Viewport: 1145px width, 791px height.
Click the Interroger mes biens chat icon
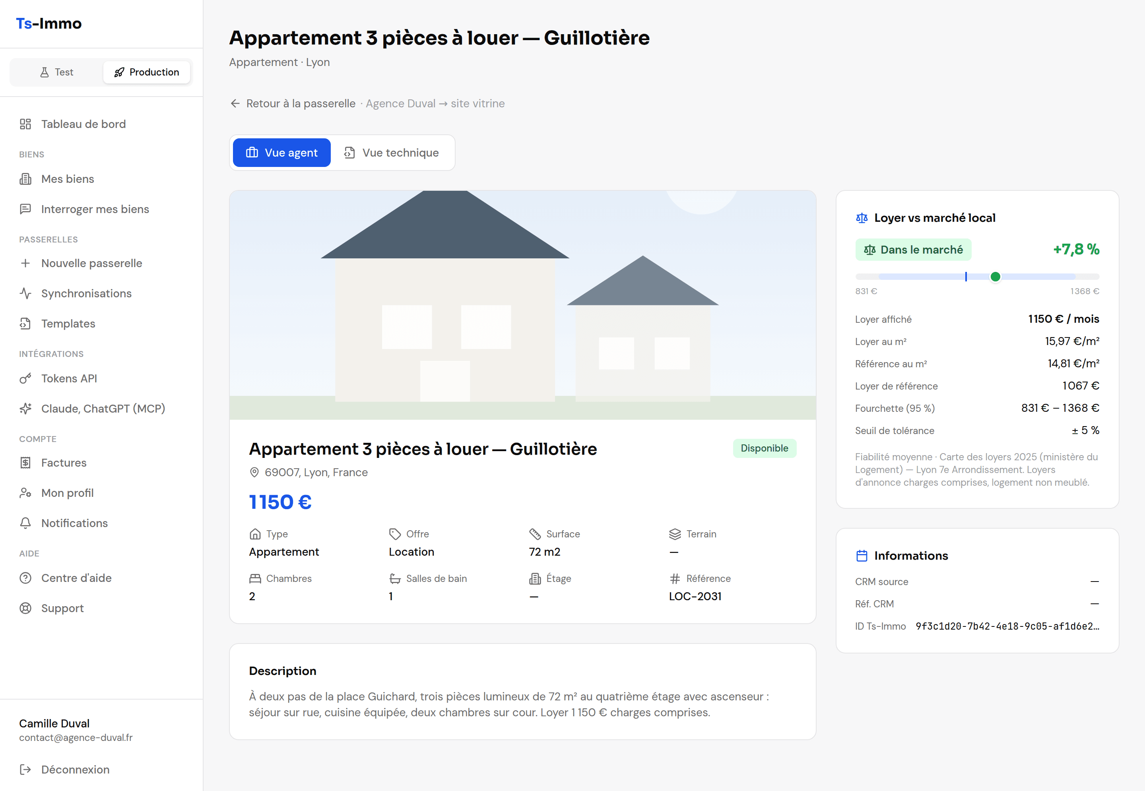point(25,209)
